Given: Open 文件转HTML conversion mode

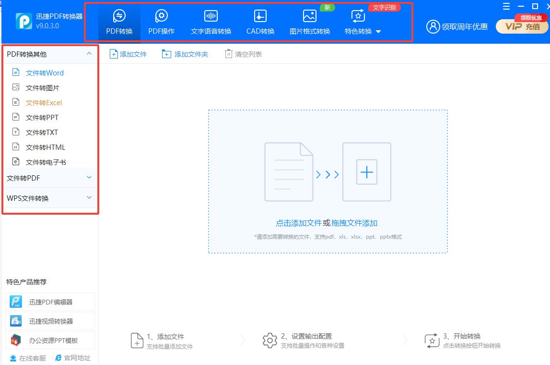Looking at the screenshot, I should [x=45, y=147].
